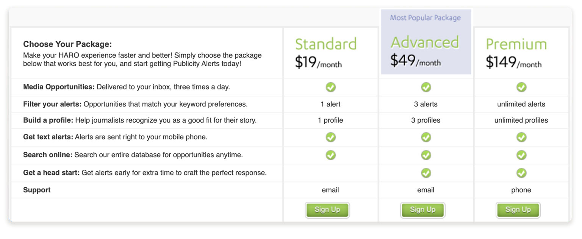This screenshot has width=582, height=239.
Task: Sign up for the Advanced package
Action: tap(423, 210)
